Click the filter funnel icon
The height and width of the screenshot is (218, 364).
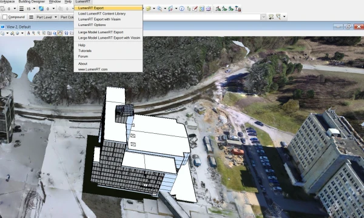(278, 17)
